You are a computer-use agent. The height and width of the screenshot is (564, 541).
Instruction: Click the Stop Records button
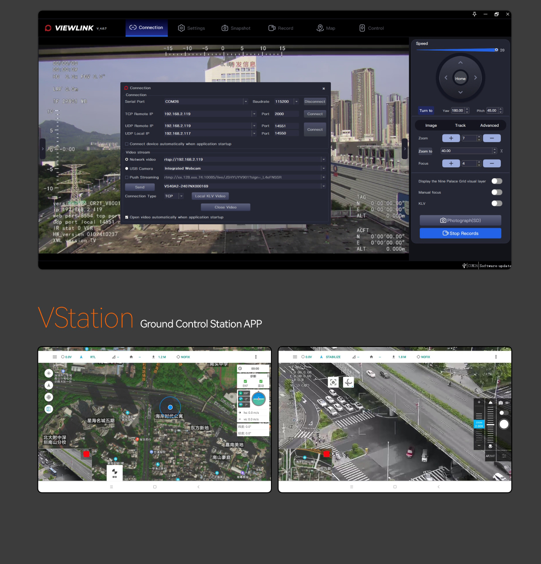pyautogui.click(x=460, y=233)
